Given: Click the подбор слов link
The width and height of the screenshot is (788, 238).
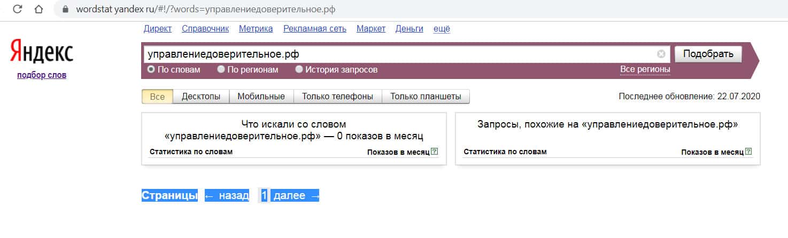Looking at the screenshot, I should [42, 75].
